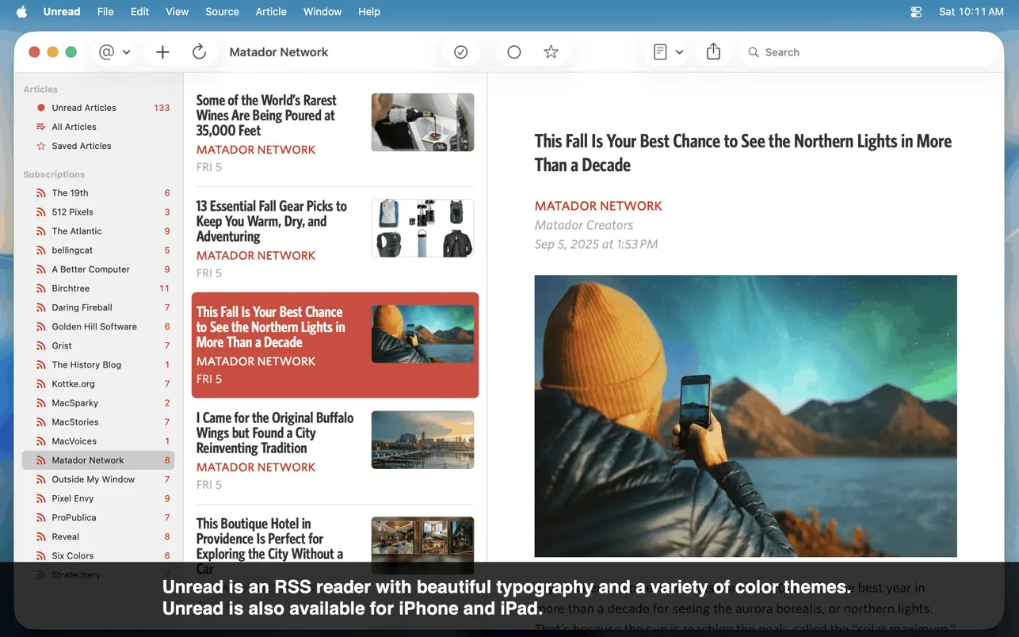Open the View menu

(x=177, y=12)
